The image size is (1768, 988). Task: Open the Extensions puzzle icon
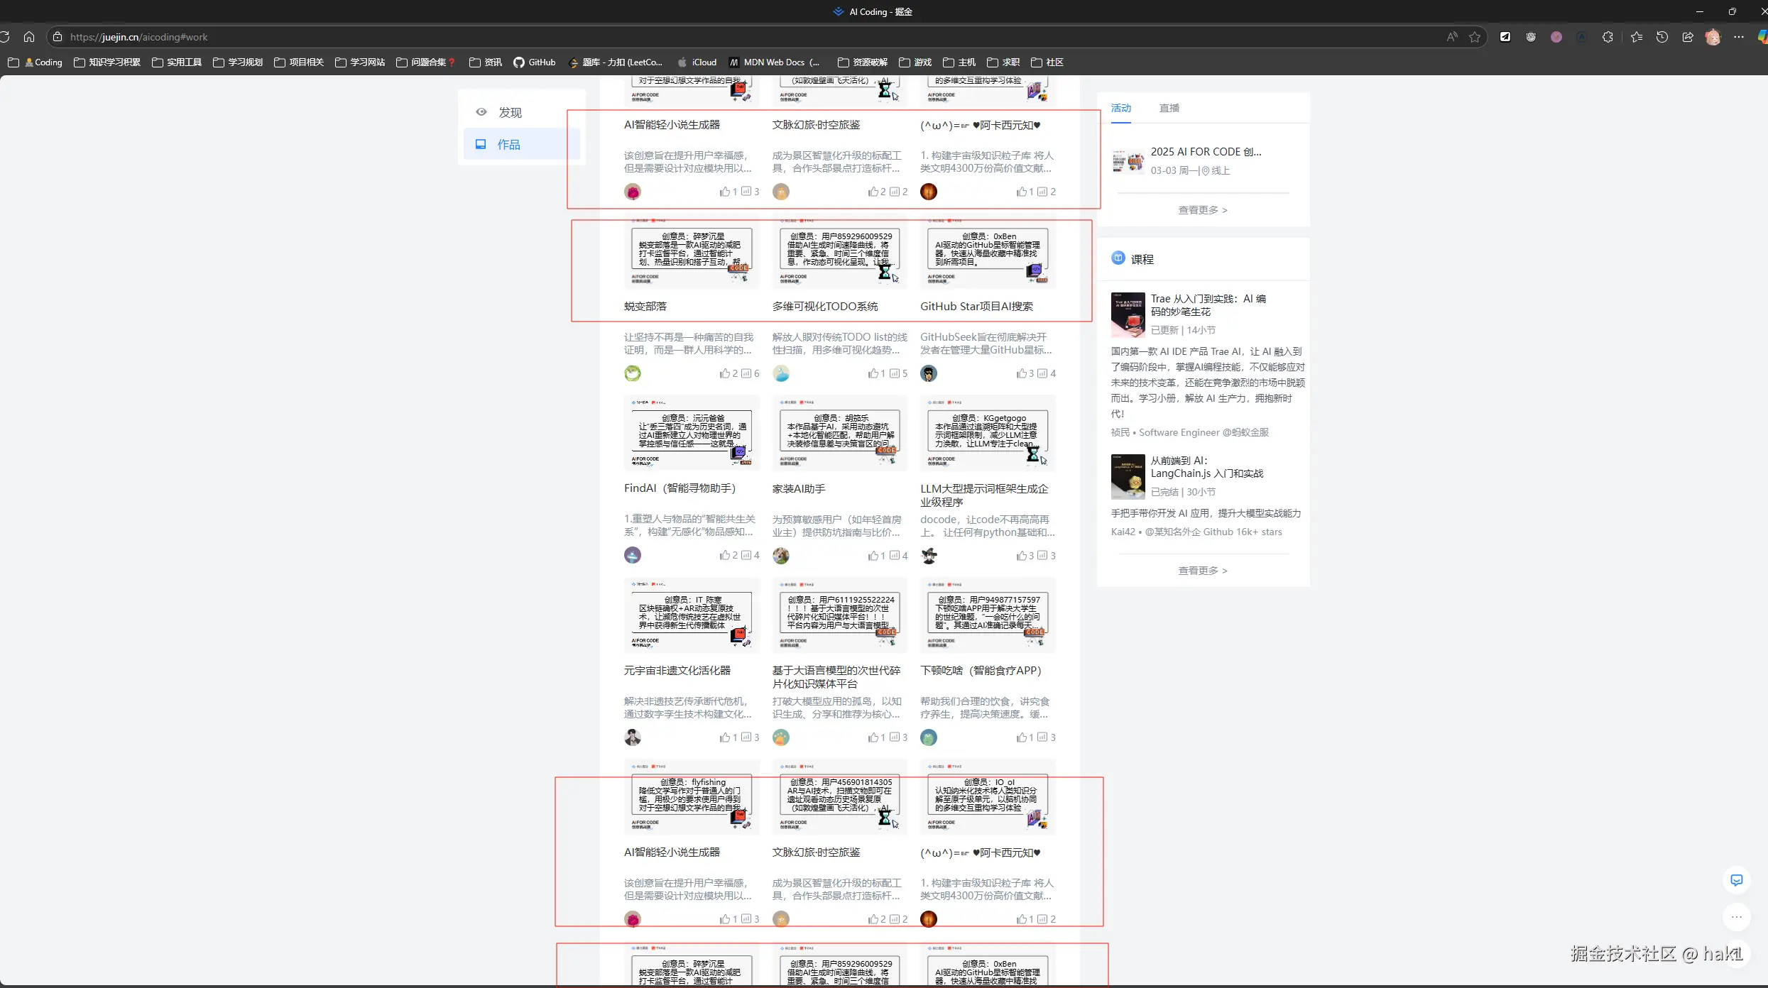point(1608,37)
